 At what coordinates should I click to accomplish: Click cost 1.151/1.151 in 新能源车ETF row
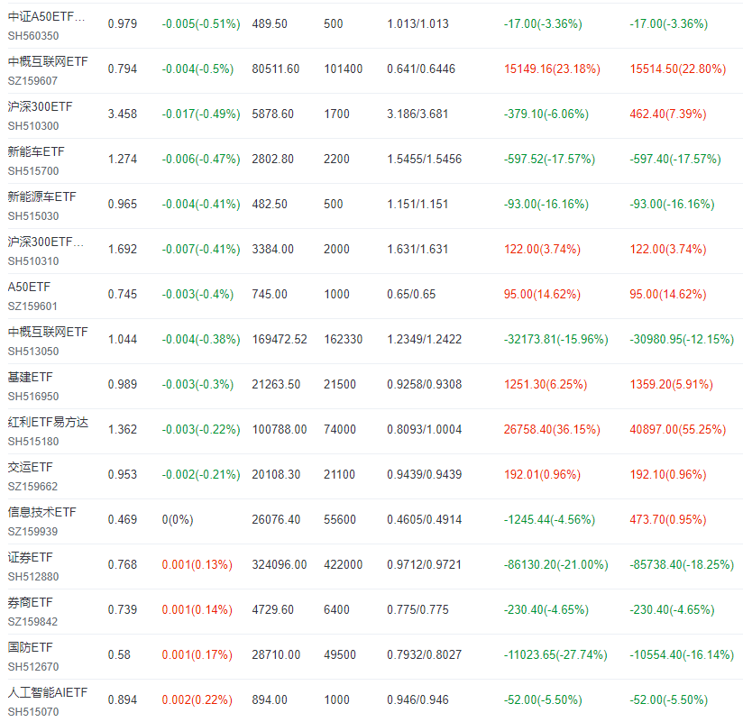point(417,204)
